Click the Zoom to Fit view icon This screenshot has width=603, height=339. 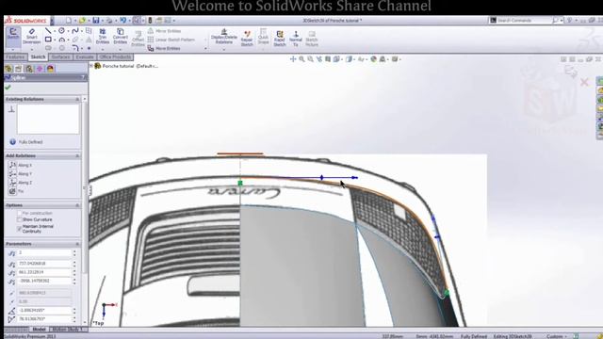[x=302, y=59]
